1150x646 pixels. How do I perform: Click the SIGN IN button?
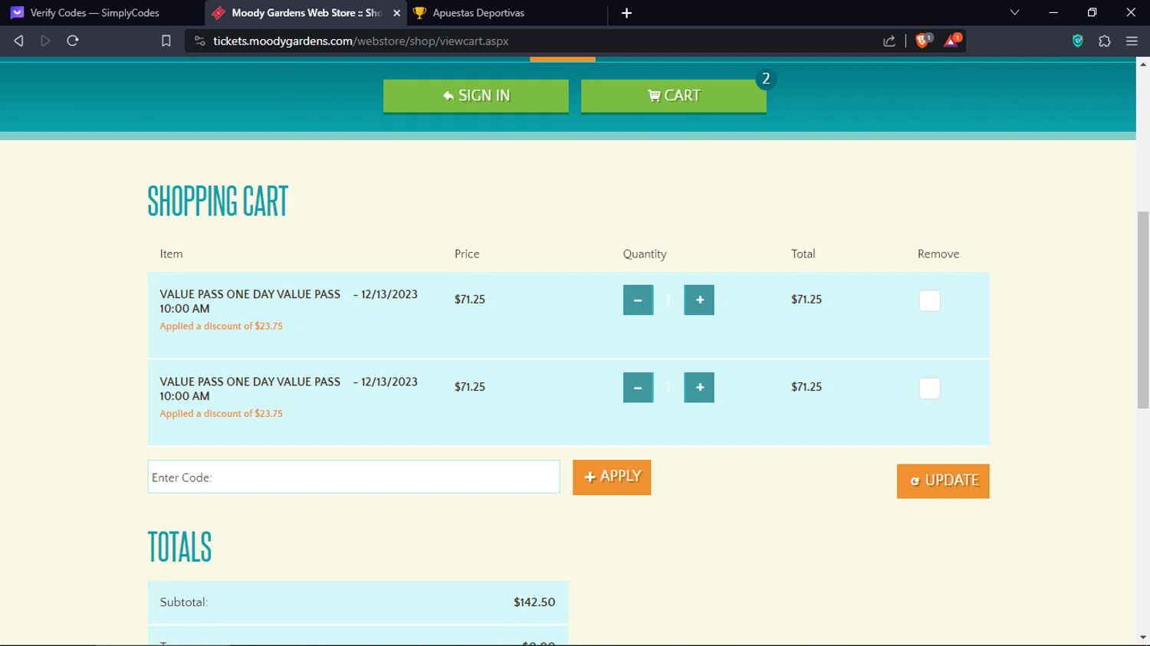pyautogui.click(x=476, y=96)
